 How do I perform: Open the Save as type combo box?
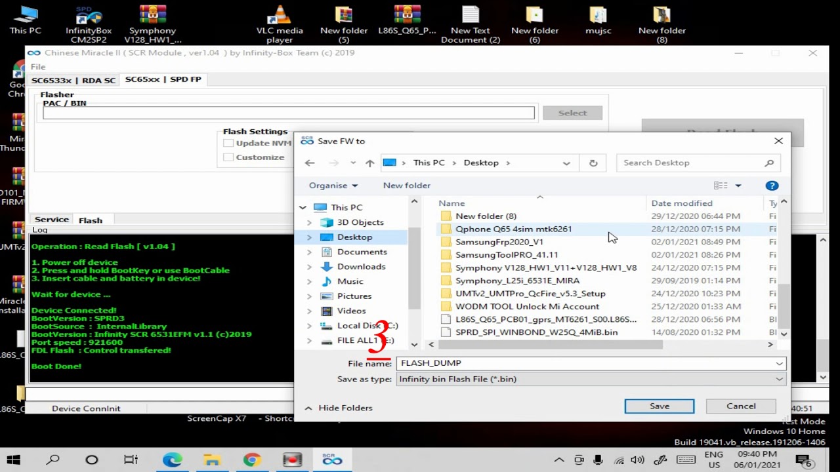tap(591, 379)
